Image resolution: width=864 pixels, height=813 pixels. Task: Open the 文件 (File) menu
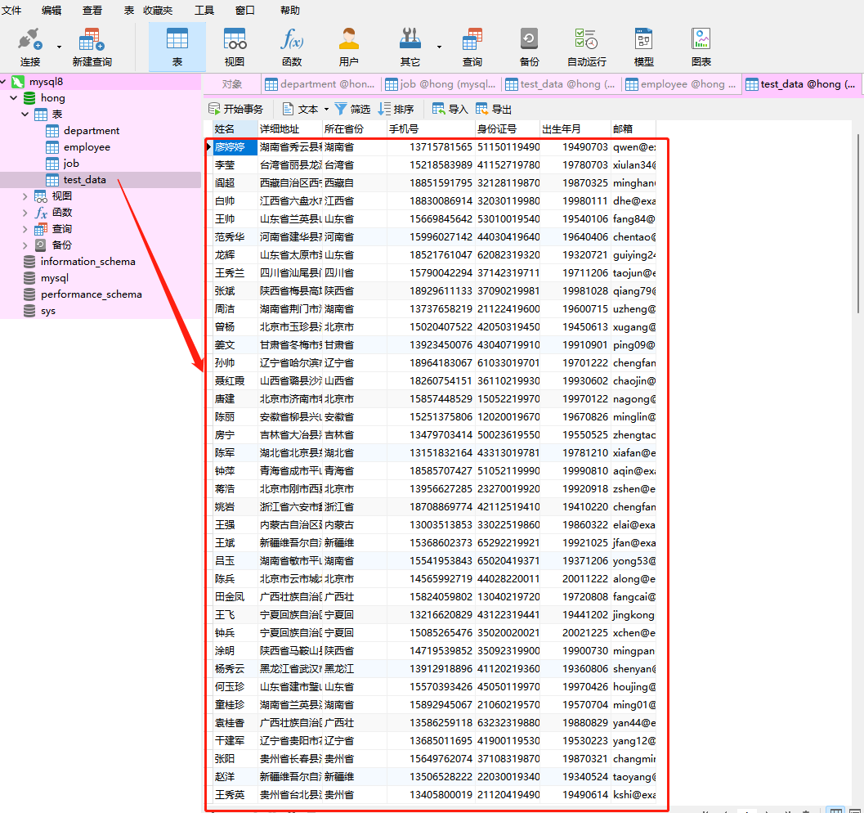click(11, 11)
